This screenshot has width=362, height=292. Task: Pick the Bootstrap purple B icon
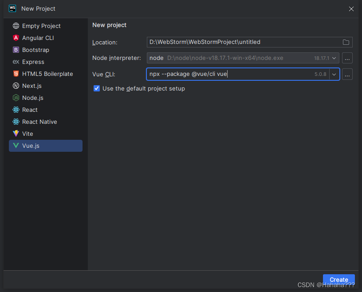point(16,50)
